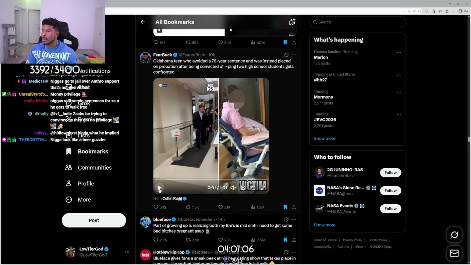Like the FearBuck post with 21K likes
The width and height of the screenshot is (471, 265).
[224, 207]
